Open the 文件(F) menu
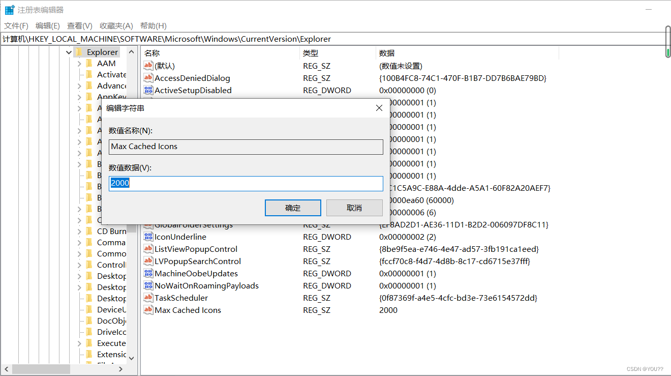671x376 pixels. tap(16, 25)
